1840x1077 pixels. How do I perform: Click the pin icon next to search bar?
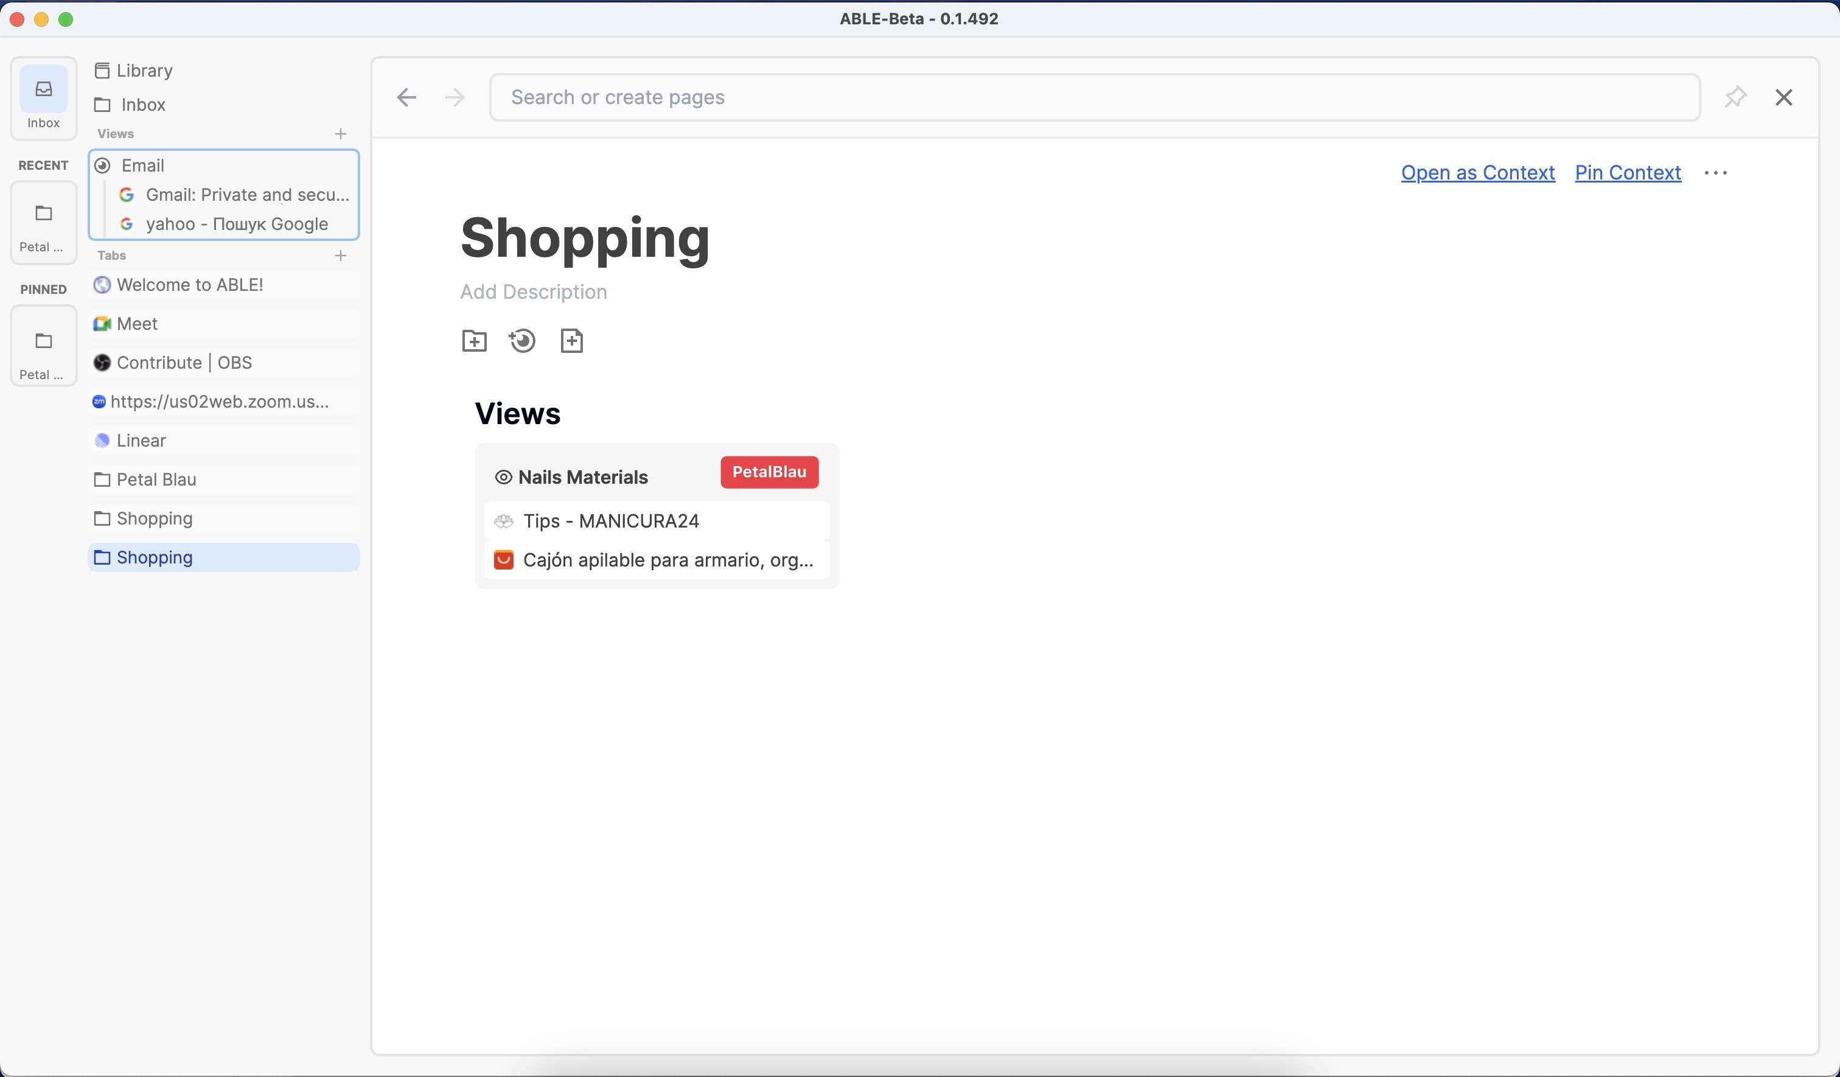tap(1735, 97)
